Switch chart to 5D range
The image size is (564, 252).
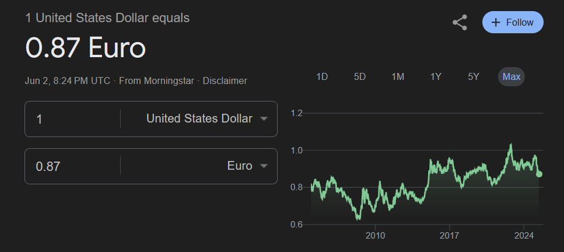pyautogui.click(x=360, y=76)
